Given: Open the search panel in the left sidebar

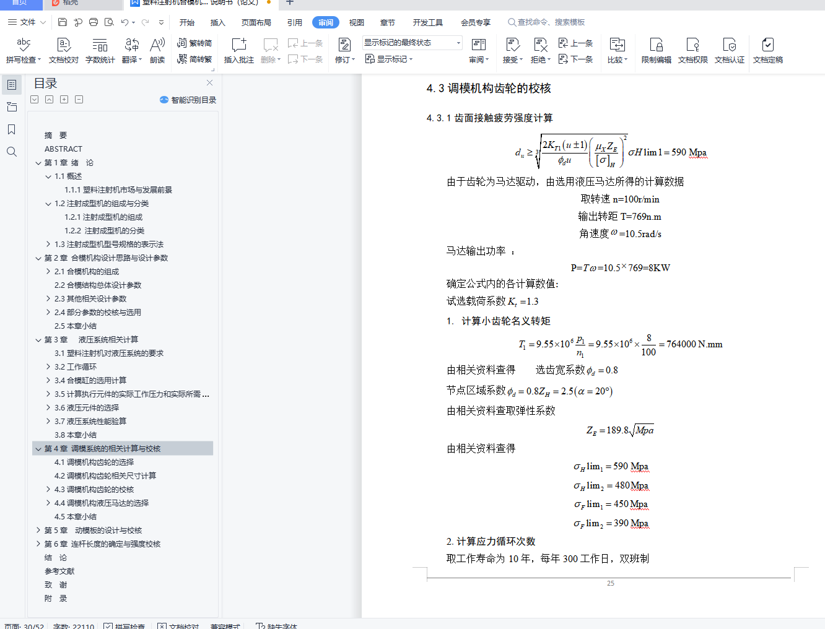Looking at the screenshot, I should [x=11, y=152].
